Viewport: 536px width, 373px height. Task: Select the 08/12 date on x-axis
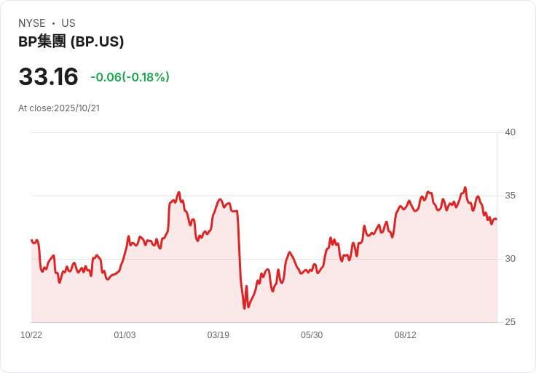(x=405, y=335)
